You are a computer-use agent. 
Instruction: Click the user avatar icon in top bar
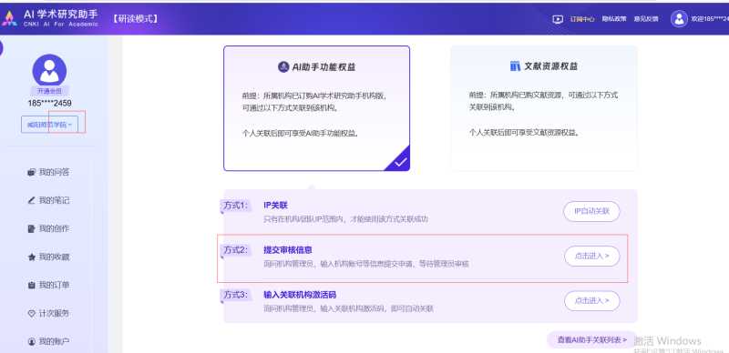679,19
